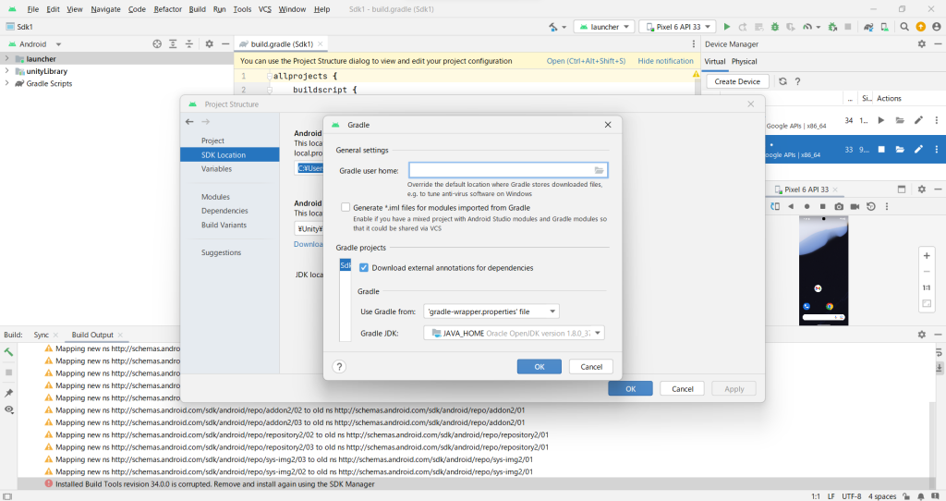Viewport: 946px width, 501px height.
Task: Launch the API 34 virtual device
Action: click(x=880, y=120)
